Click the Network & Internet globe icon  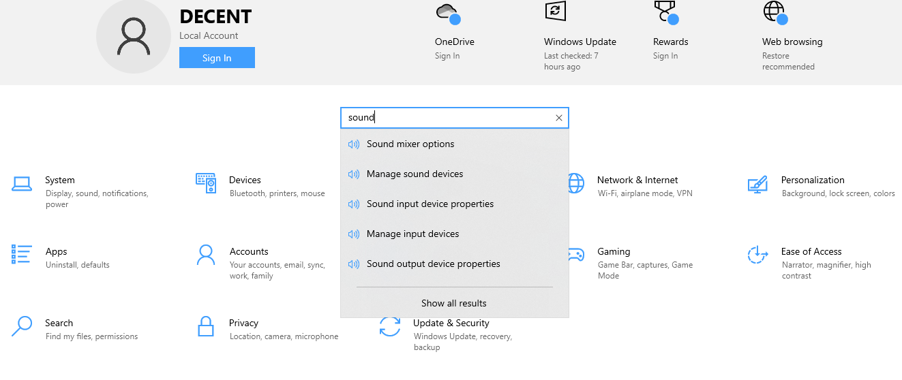(576, 183)
